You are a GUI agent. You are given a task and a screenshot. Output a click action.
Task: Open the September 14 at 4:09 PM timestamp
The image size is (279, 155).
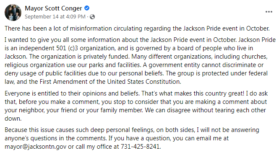(x=55, y=16)
